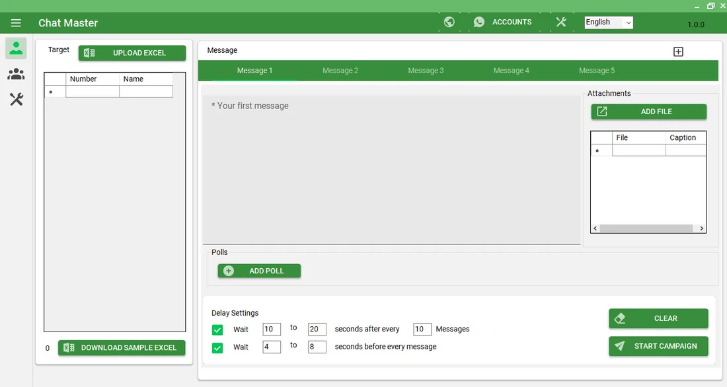Open the tools sidebar wrench icon
The image size is (727, 387).
(x=17, y=98)
